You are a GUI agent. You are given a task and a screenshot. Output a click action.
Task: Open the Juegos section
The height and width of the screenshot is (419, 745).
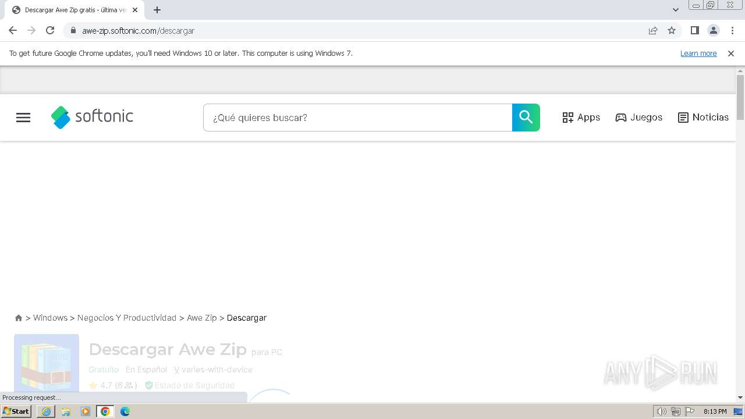[638, 118]
